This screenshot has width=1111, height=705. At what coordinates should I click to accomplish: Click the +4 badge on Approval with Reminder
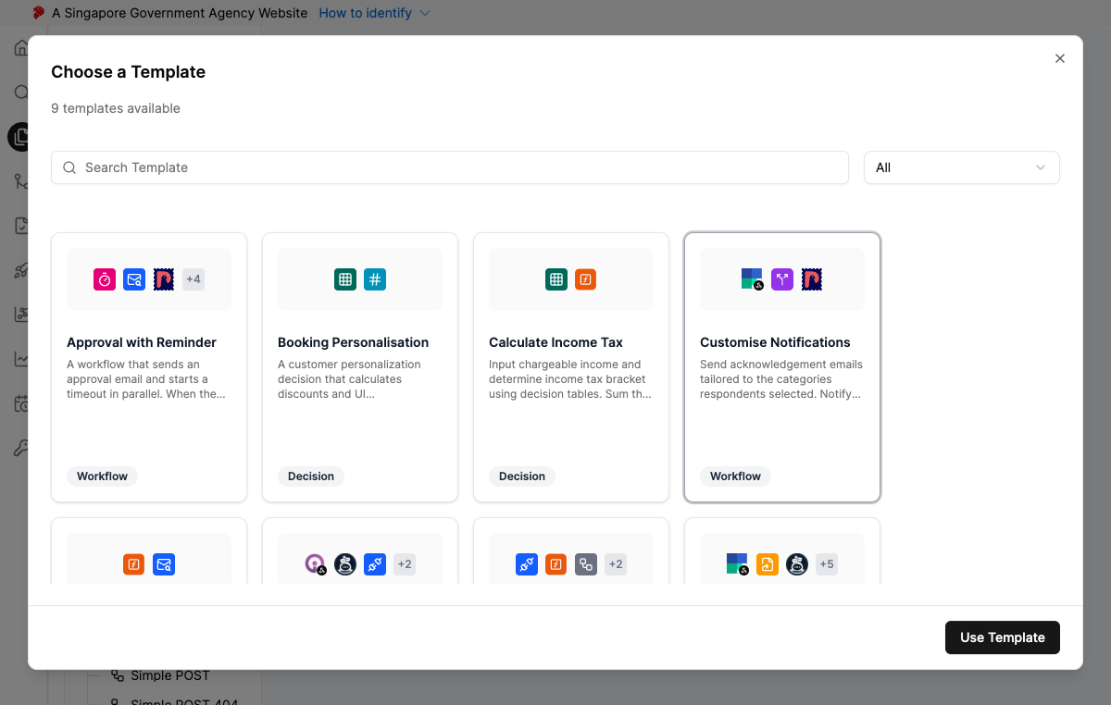point(193,279)
